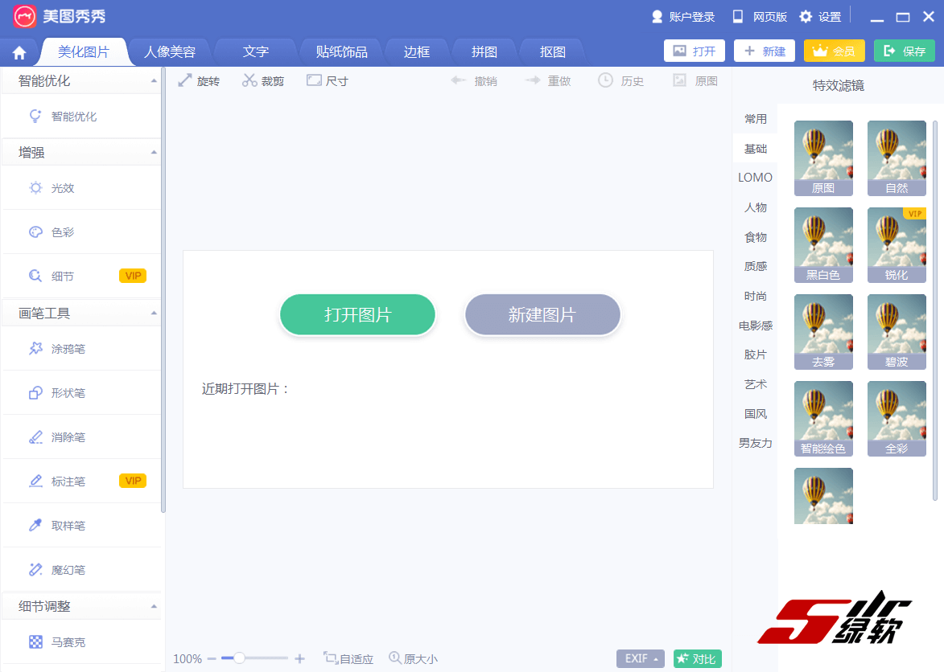Click the zoom slider handle
Image resolution: width=944 pixels, height=672 pixels.
tap(239, 658)
